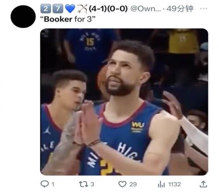The image size is (219, 192).
Task: Click the retweet count showing 3
Action: [92, 184]
